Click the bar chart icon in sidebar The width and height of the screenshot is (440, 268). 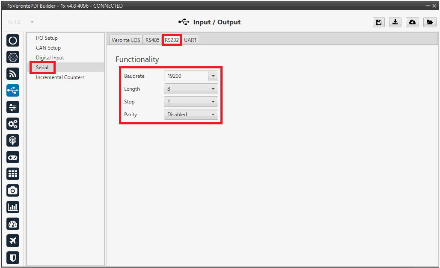coord(13,207)
